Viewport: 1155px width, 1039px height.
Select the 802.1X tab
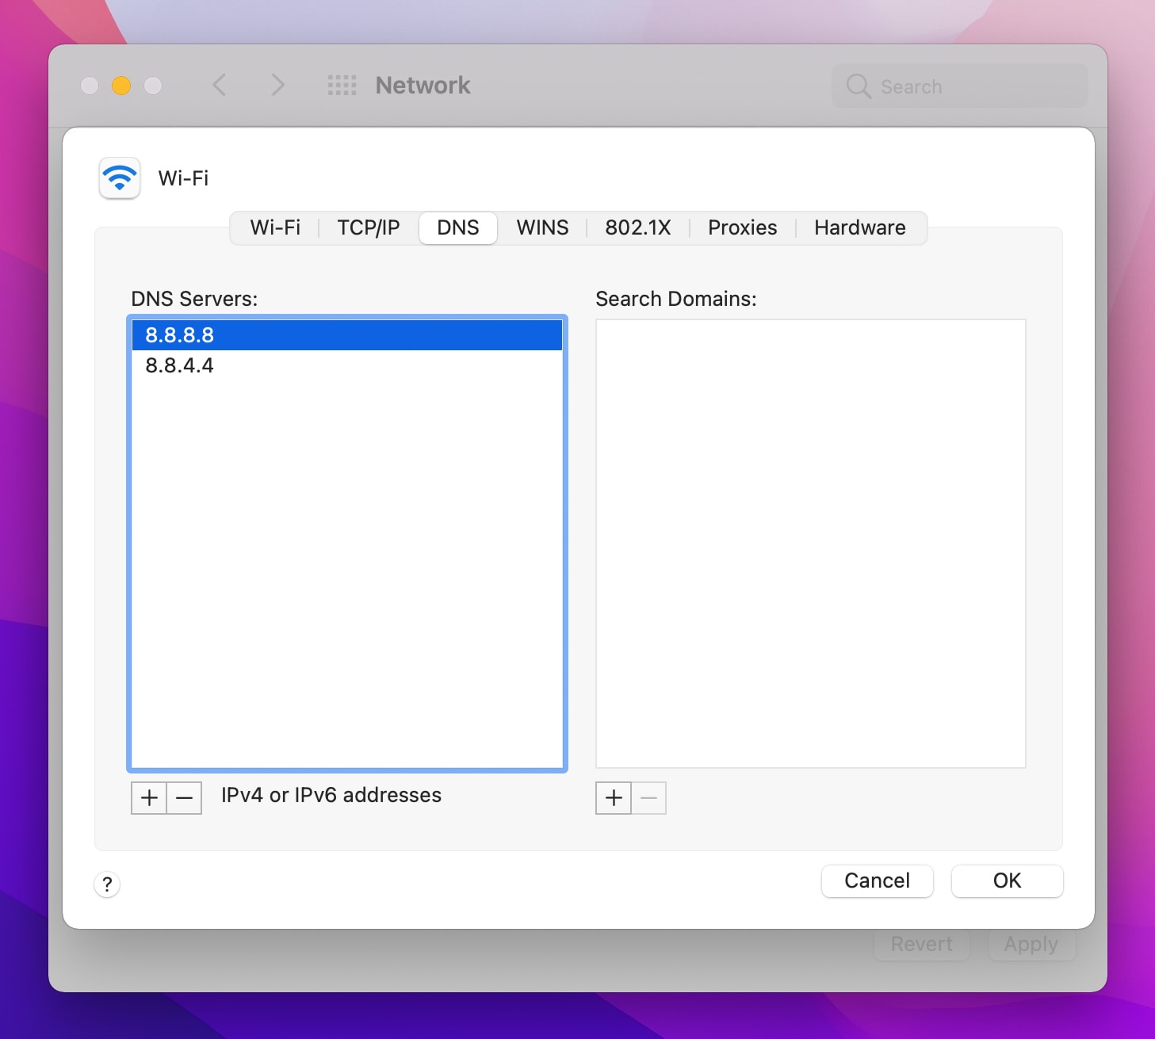coord(637,227)
